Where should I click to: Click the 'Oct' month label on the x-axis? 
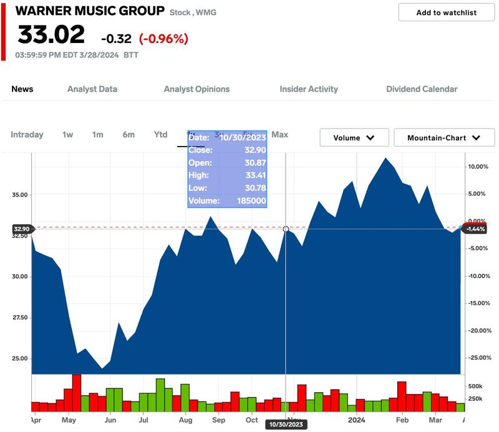coord(252,420)
